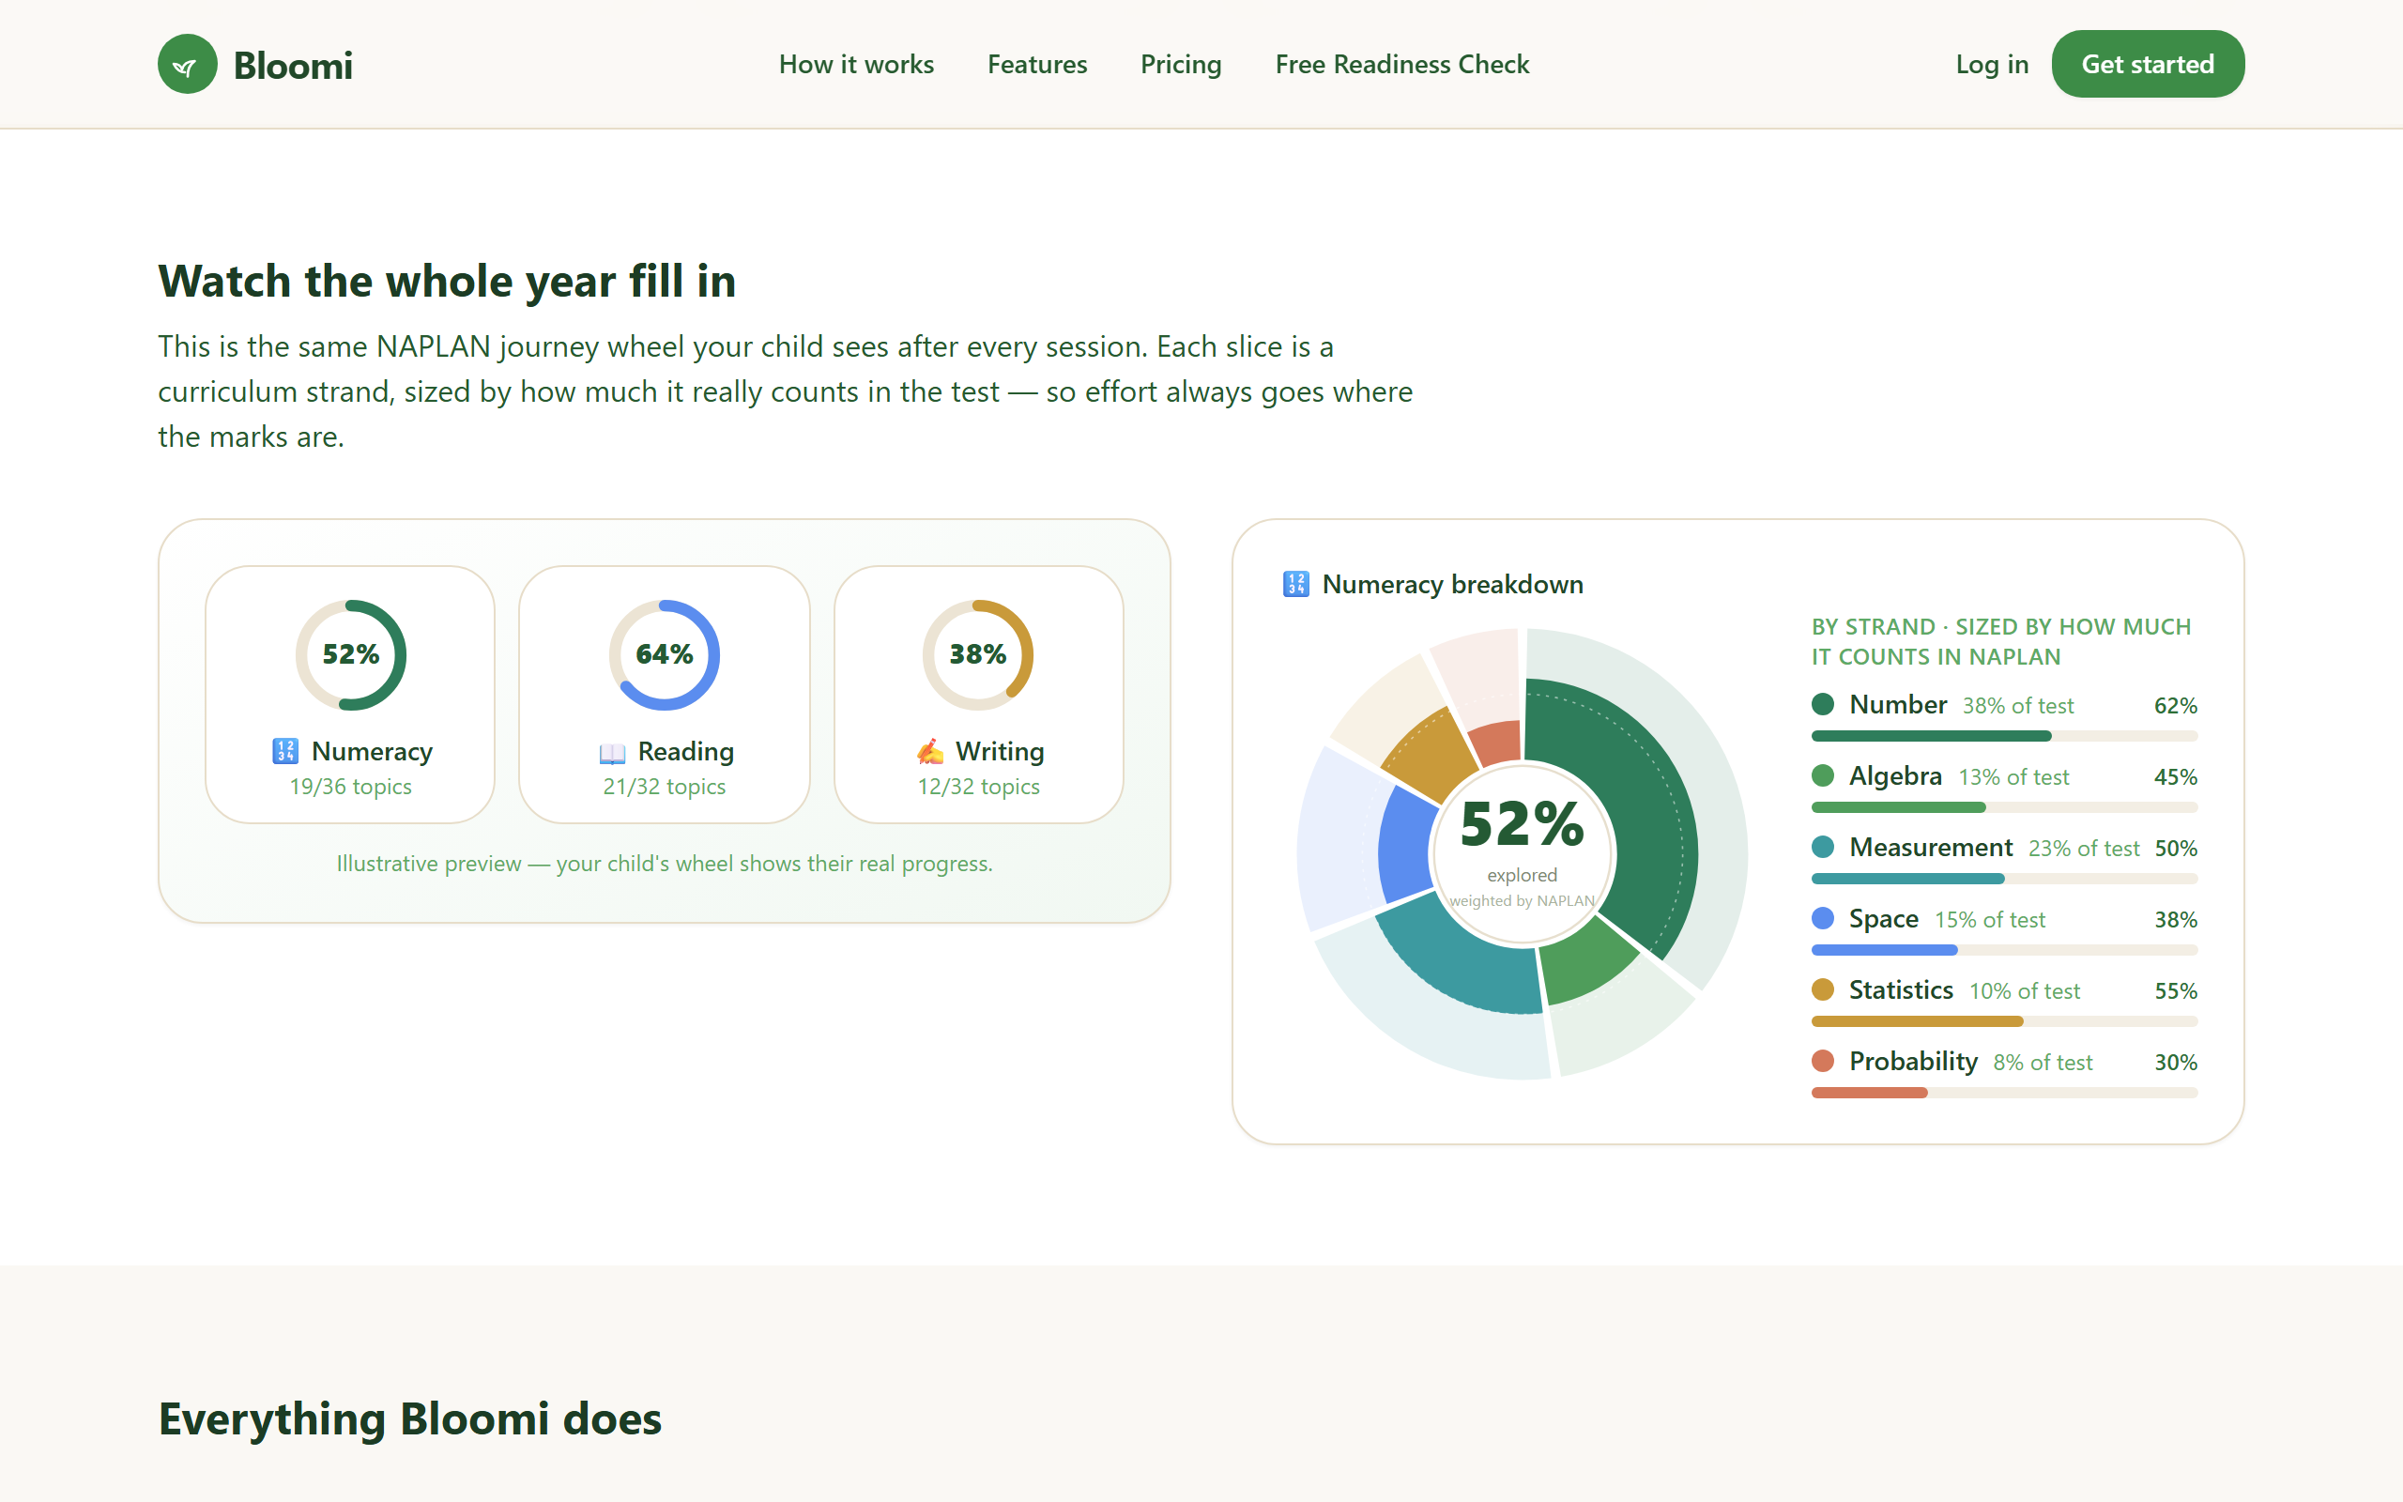Click the 19/36 topics text
Viewport: 2403px width, 1502px height.
point(350,787)
